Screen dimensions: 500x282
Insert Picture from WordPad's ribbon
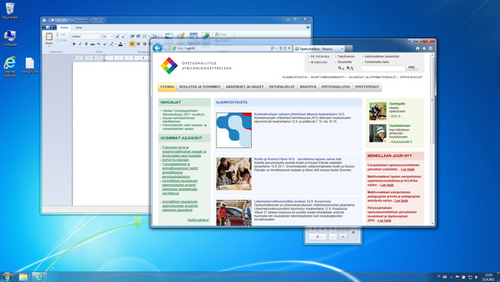click(169, 36)
